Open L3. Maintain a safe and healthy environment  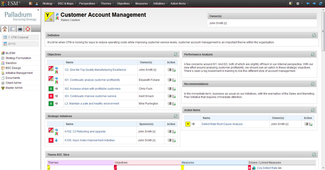pyautogui.click(x=92, y=104)
